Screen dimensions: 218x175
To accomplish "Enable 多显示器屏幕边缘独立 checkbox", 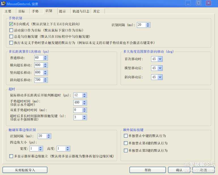I will [11, 156].
